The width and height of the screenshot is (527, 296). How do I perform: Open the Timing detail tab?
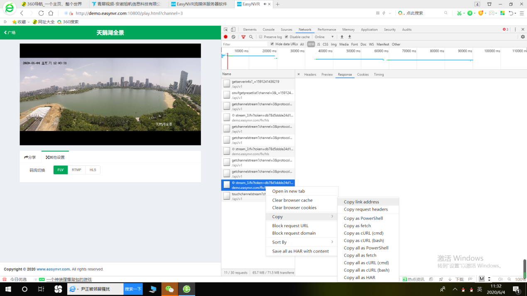(379, 75)
